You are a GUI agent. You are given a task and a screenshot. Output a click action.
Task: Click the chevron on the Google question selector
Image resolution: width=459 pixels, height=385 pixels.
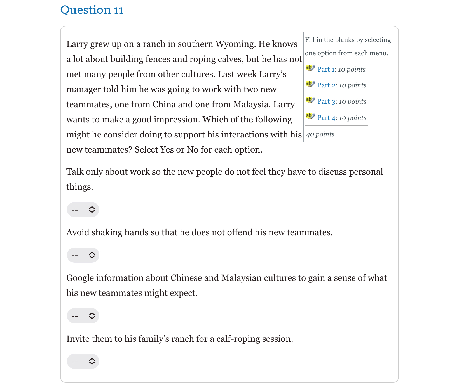(91, 316)
